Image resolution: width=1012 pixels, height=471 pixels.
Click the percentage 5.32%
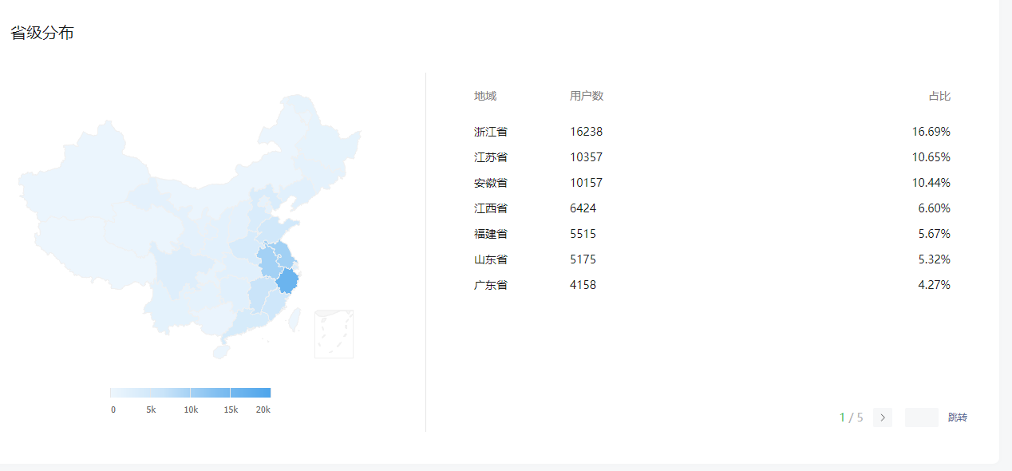pyautogui.click(x=935, y=259)
